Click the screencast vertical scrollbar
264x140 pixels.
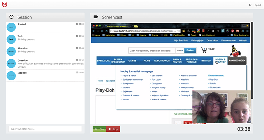tap(252, 60)
